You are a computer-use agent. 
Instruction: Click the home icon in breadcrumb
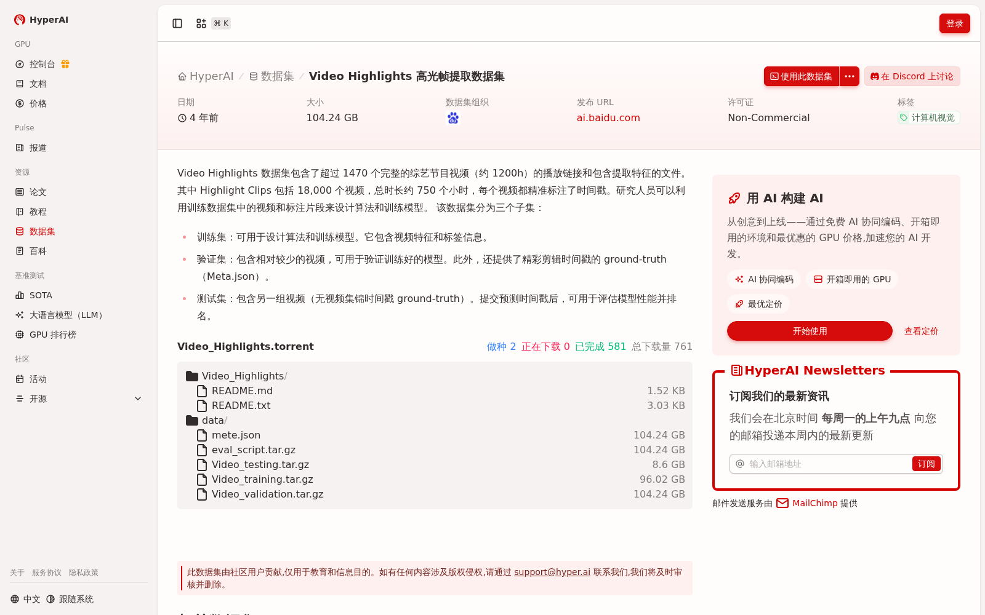pos(182,76)
